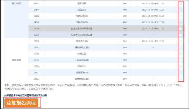This screenshot has height=109, width=189.
Task: Tick the 摄影基础(实践) course checkbox
Action: pos(180,47)
